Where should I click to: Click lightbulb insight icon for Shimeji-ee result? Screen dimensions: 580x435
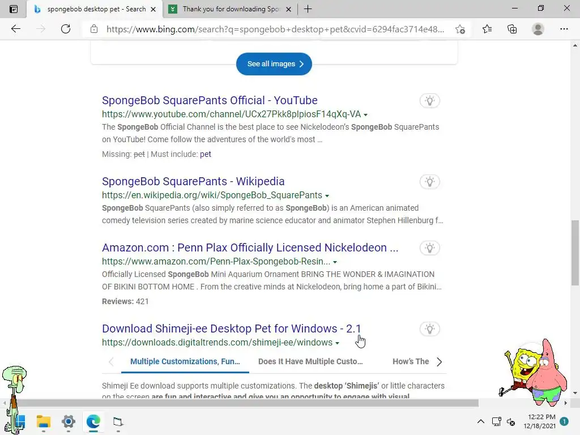click(x=429, y=329)
